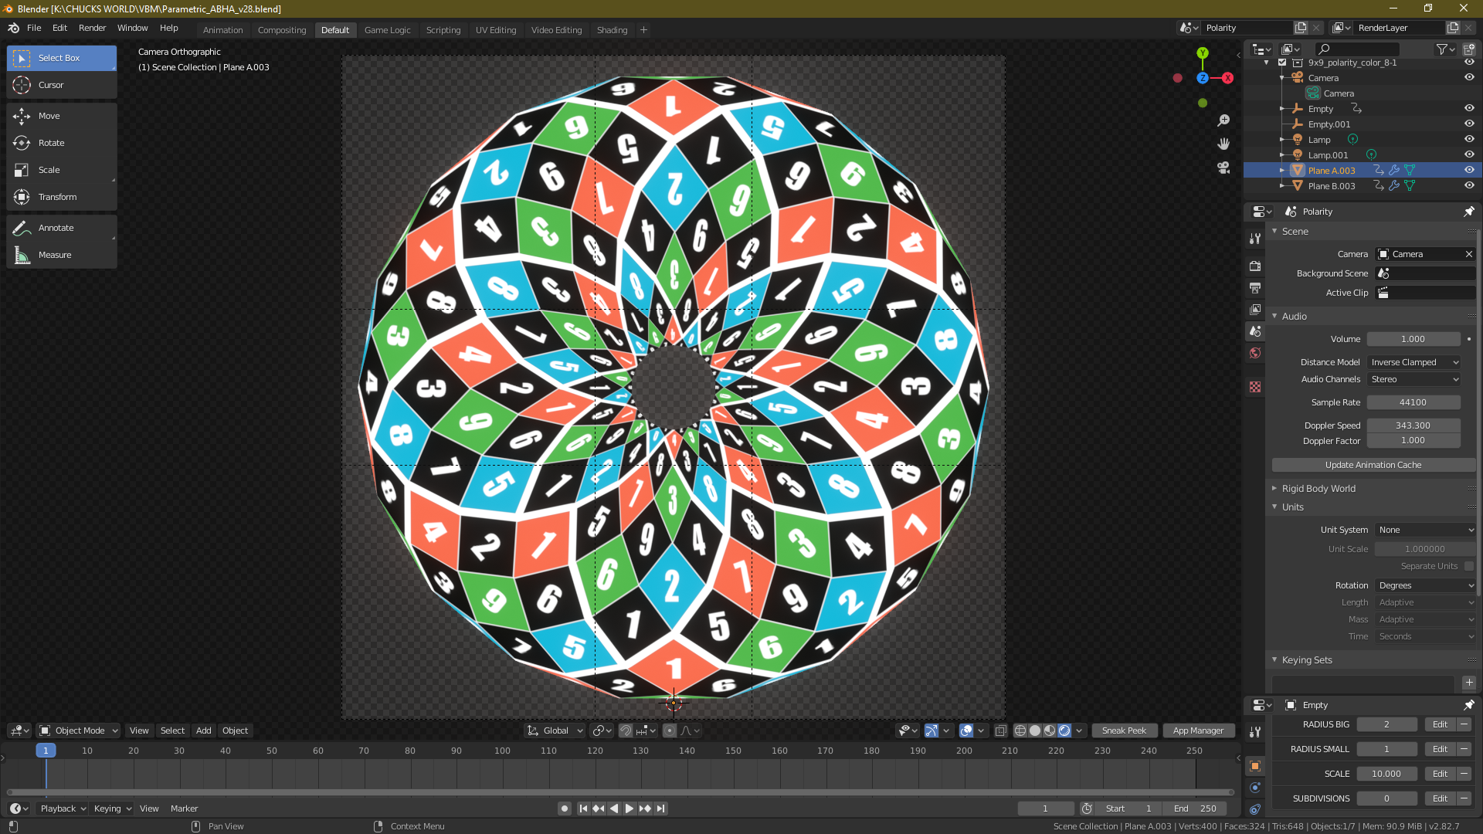
Task: Open the Texture properties tab
Action: tap(1254, 387)
